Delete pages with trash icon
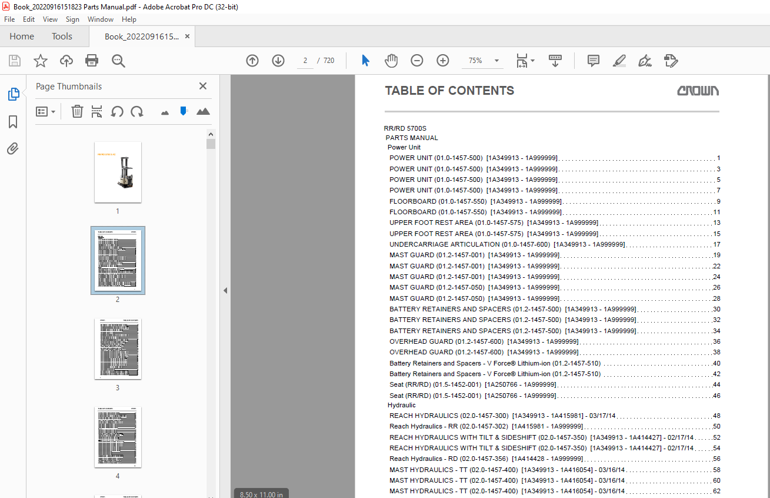The width and height of the screenshot is (770, 498). click(77, 111)
